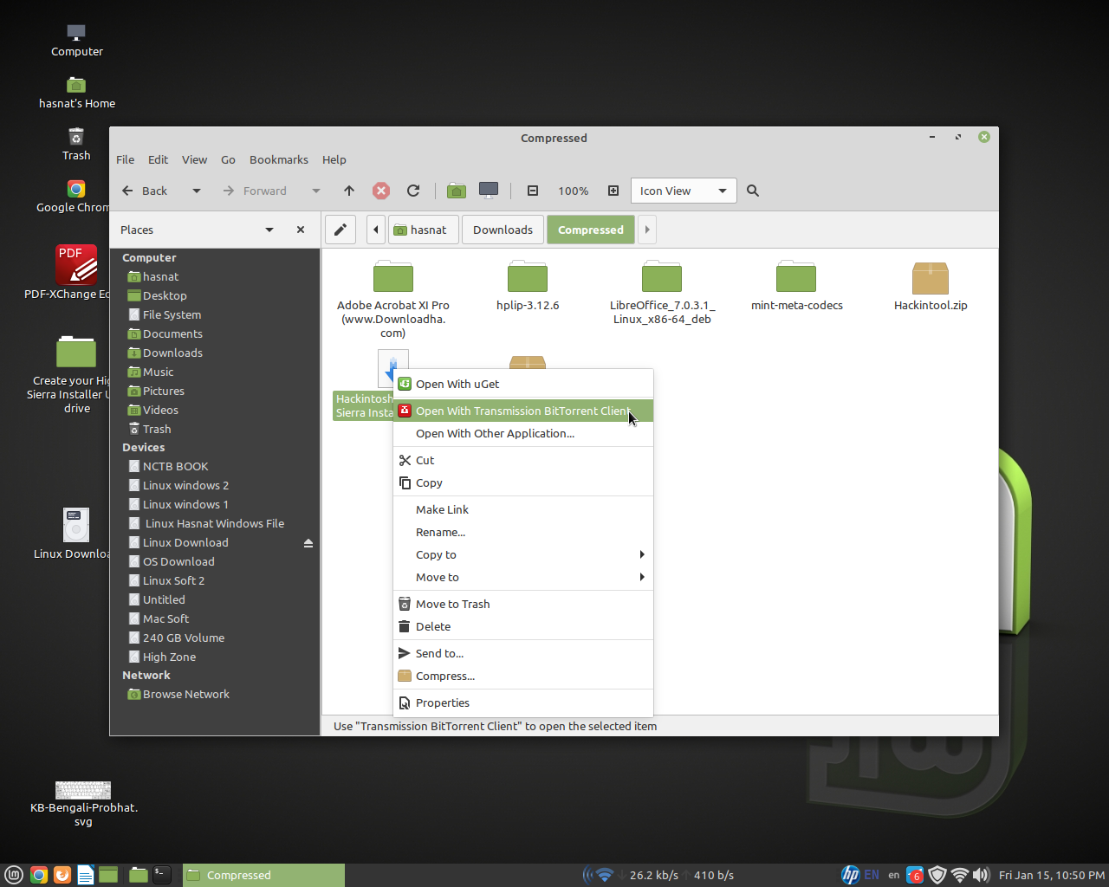Zoom out using the minus toolbar icon
The height and width of the screenshot is (887, 1109).
tap(533, 191)
